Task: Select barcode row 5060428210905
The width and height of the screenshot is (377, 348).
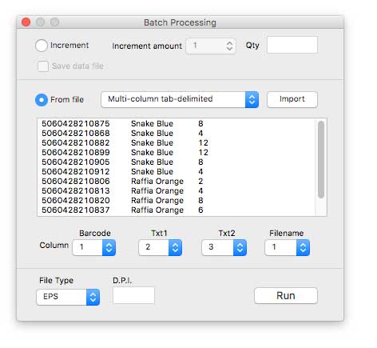Action: [177, 162]
